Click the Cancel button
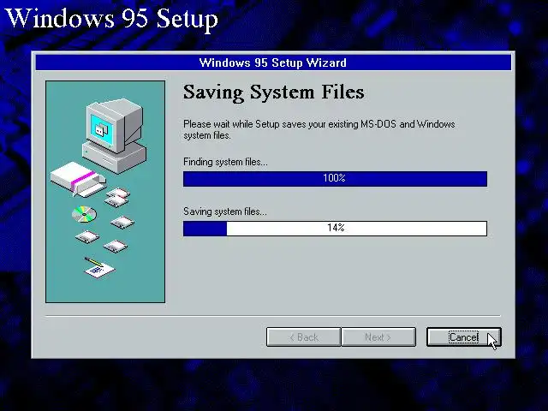Screen dimensions: 548x411 tap(464, 337)
